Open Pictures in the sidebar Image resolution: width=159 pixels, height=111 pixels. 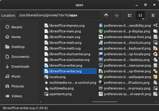click(x=19, y=86)
